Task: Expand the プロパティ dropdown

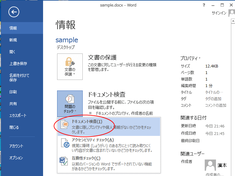Action: 190,58
